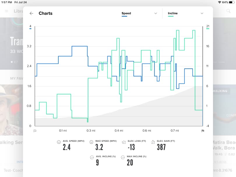Select the elevation gain icon
This screenshot has height=177, width=236.
pos(152,141)
